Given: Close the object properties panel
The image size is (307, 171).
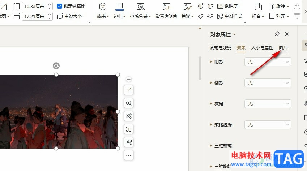Looking at the screenshot, I should (x=287, y=34).
